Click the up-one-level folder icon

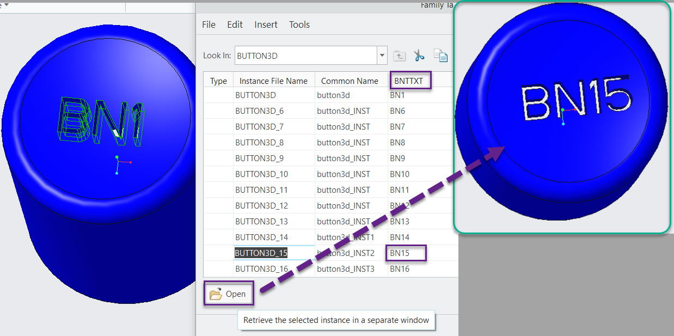[x=399, y=55]
